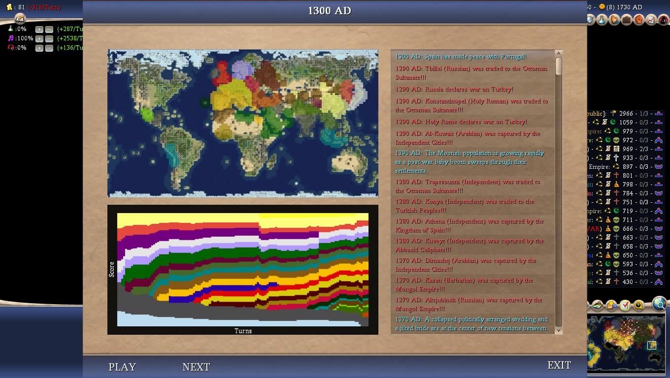Toggle the resource display icon above minimap
The image size is (670, 378).
611,305
